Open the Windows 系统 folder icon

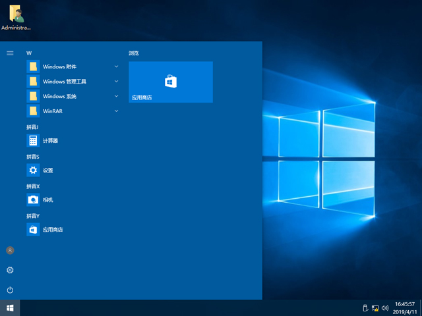(x=33, y=96)
